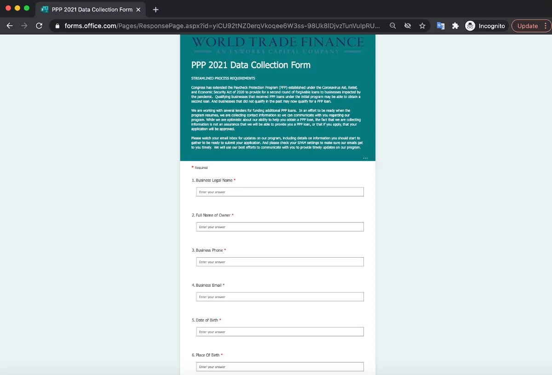Click the ellipsis in form header corner
Screen dimensions: 552x375
(365, 158)
